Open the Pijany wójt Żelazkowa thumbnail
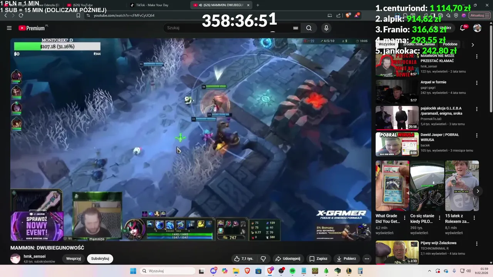Screen dimensions: 493x277 pos(397,252)
